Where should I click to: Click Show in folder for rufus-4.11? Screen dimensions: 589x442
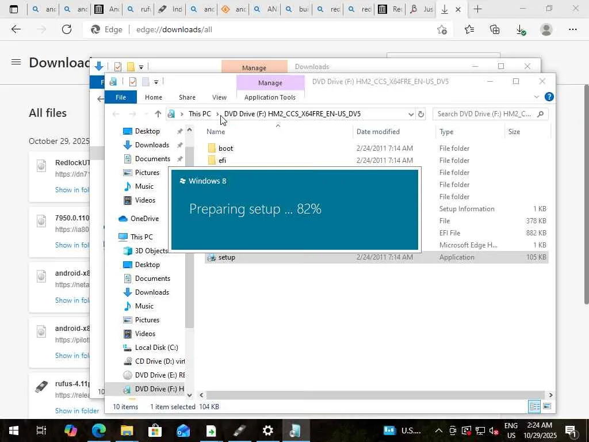[x=77, y=411]
